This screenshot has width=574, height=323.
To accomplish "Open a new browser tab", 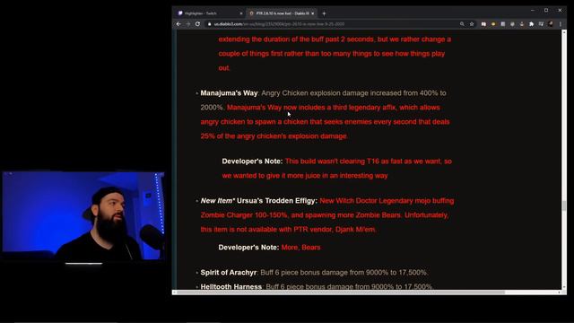I will click(x=324, y=13).
